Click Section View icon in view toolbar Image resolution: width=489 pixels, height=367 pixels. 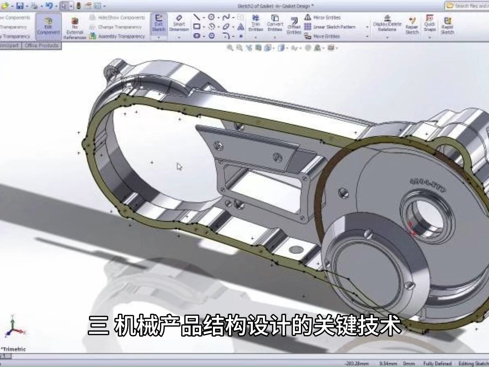coord(258,48)
